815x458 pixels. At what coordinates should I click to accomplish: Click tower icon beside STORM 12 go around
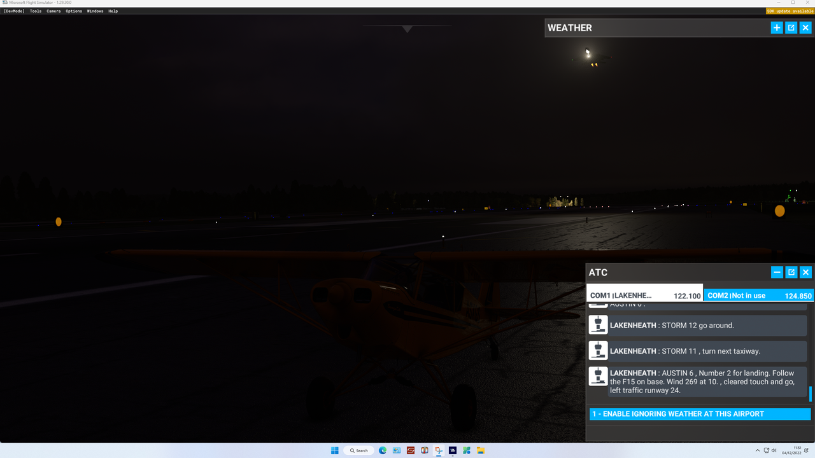click(x=598, y=325)
